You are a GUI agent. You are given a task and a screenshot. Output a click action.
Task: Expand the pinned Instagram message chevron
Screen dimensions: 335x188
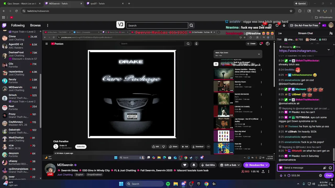pyautogui.click(x=329, y=50)
